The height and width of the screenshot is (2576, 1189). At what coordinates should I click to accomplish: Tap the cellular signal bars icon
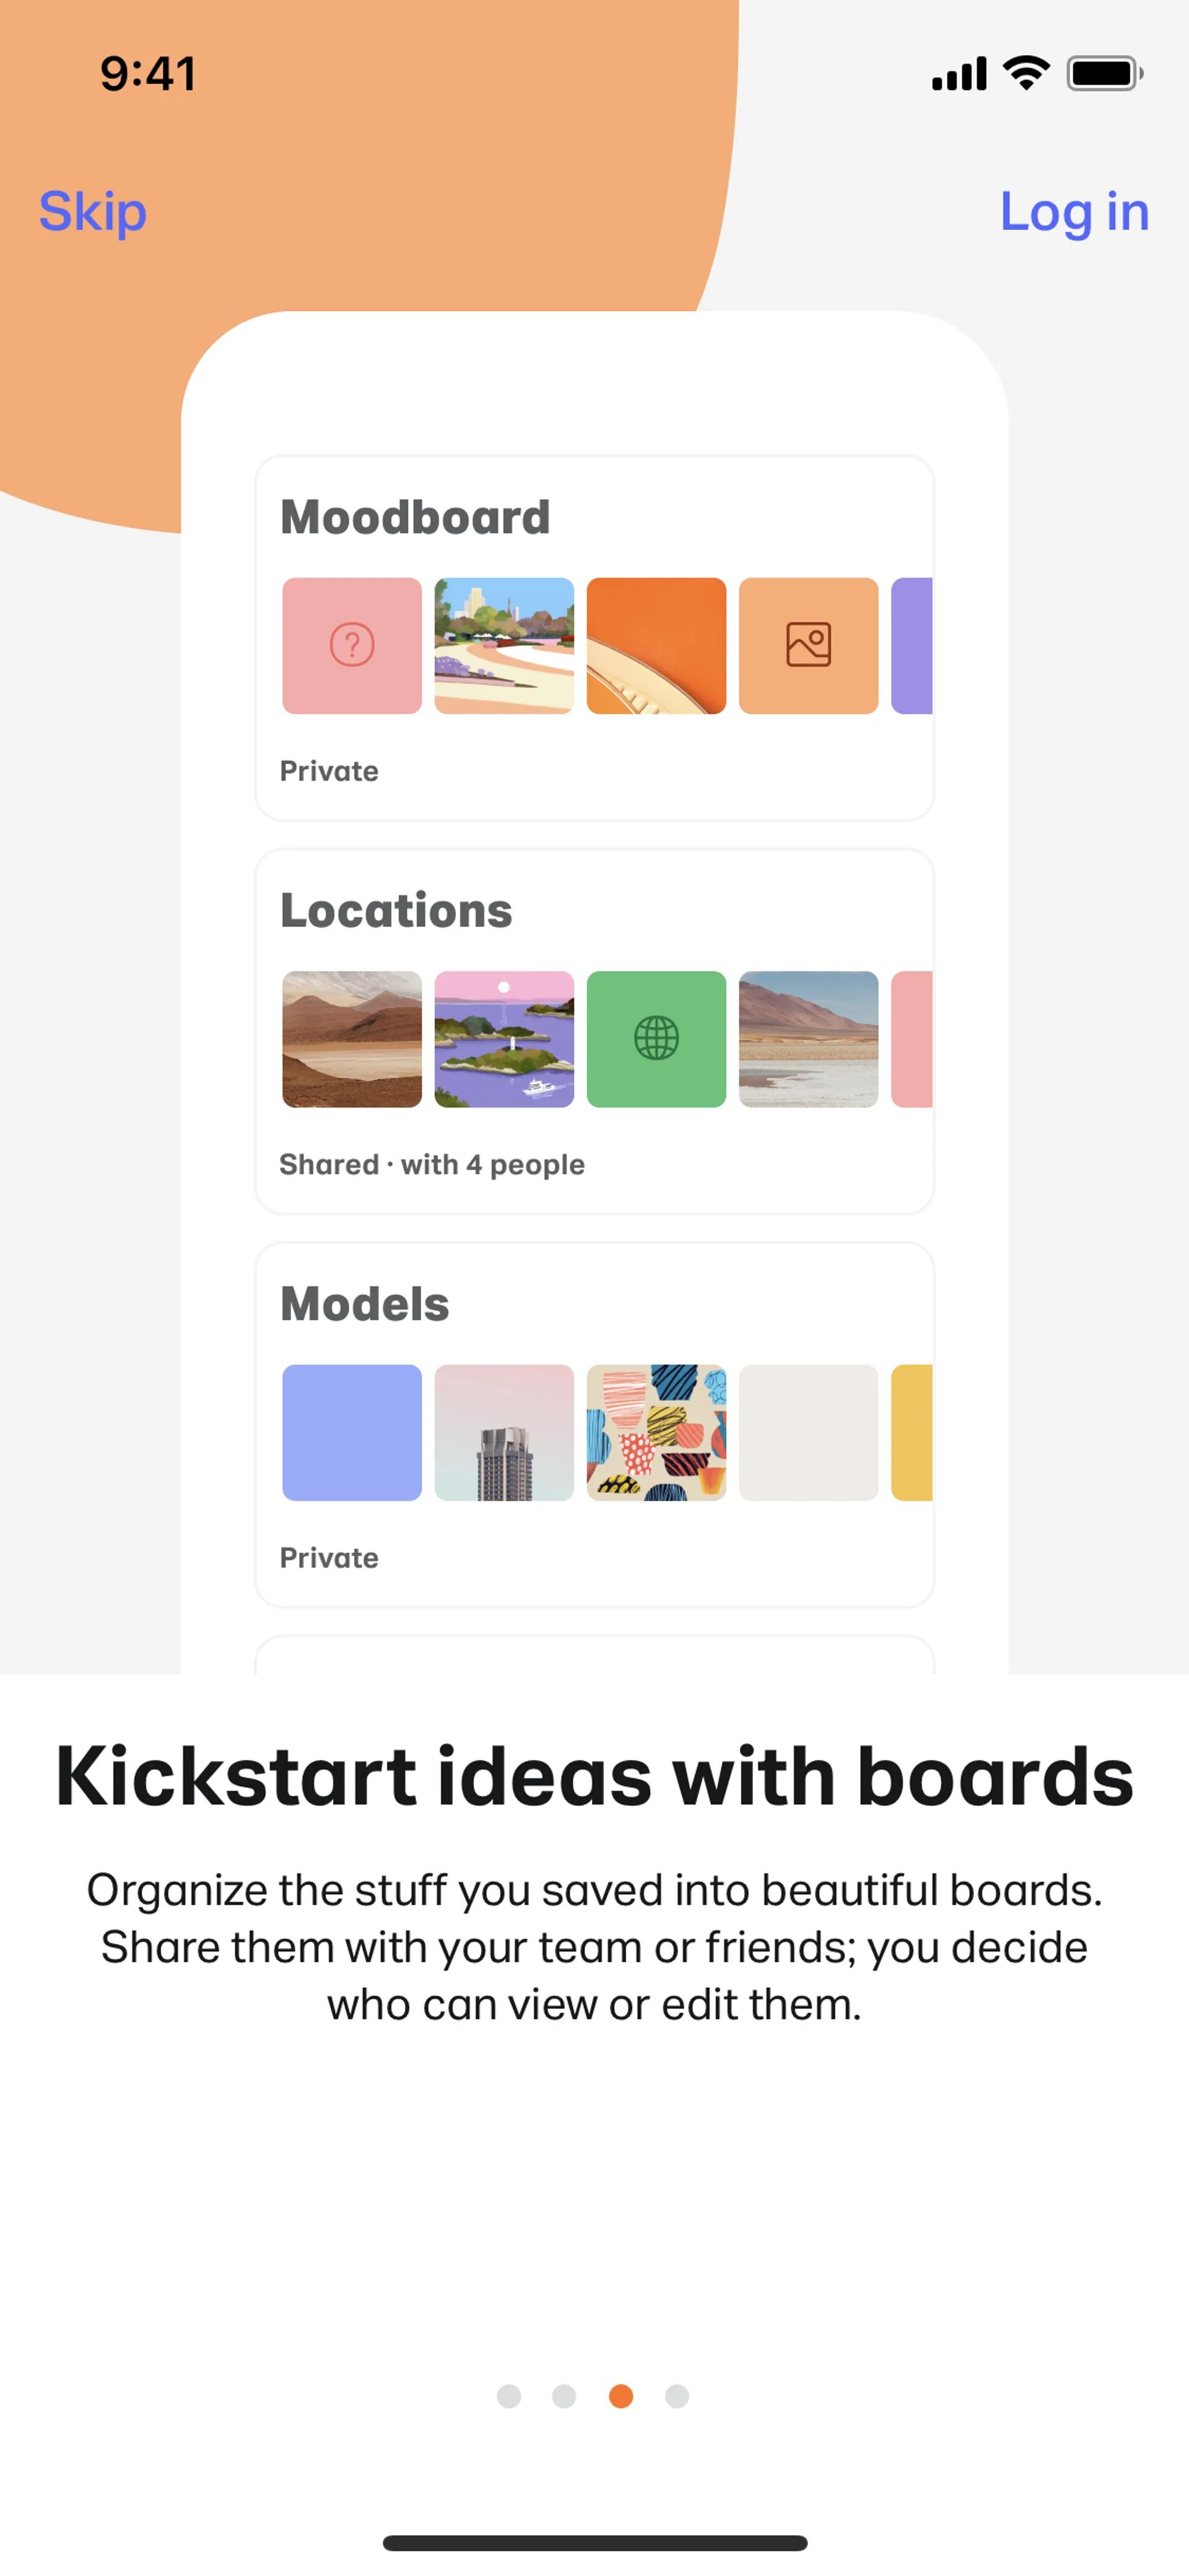click(958, 74)
